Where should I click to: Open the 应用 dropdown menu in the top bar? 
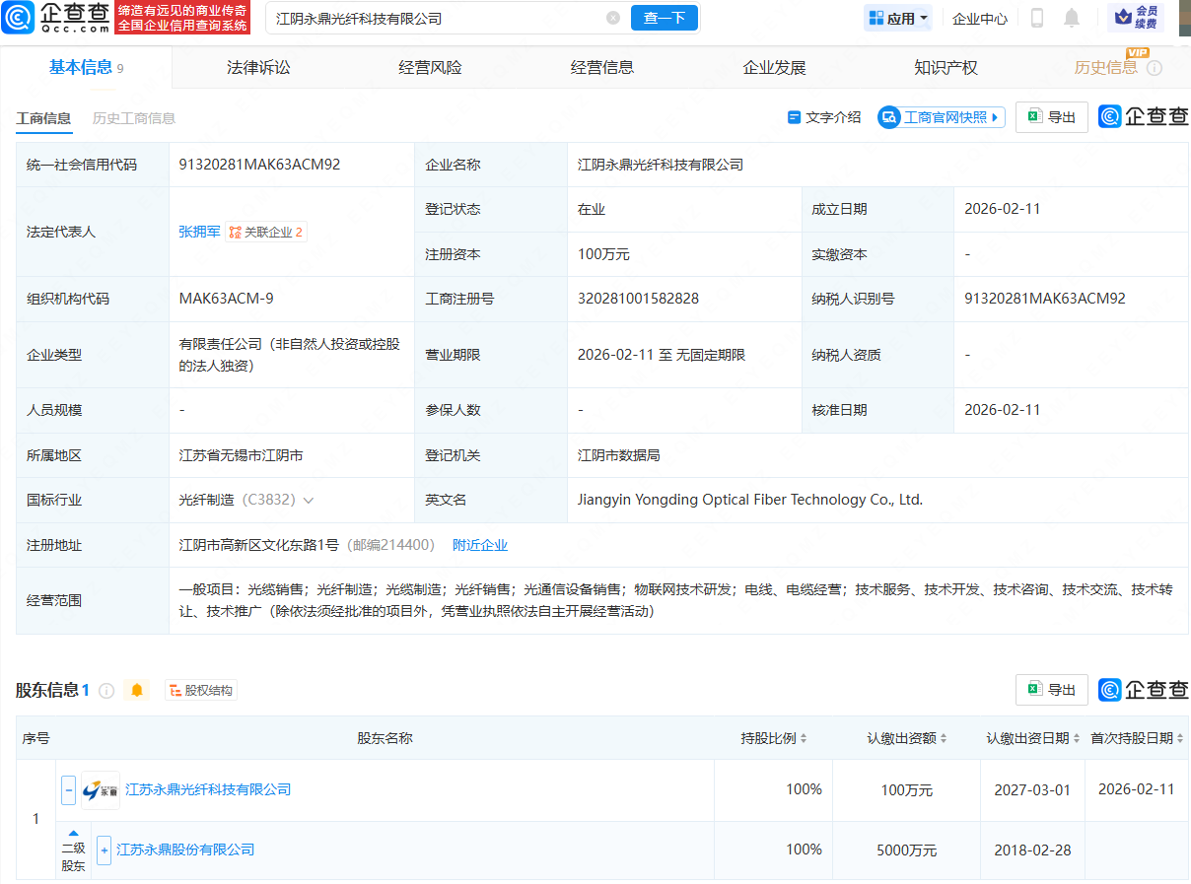point(897,18)
